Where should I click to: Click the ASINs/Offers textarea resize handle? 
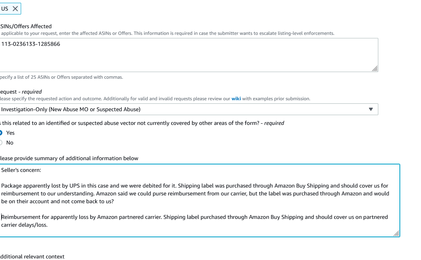(x=375, y=69)
